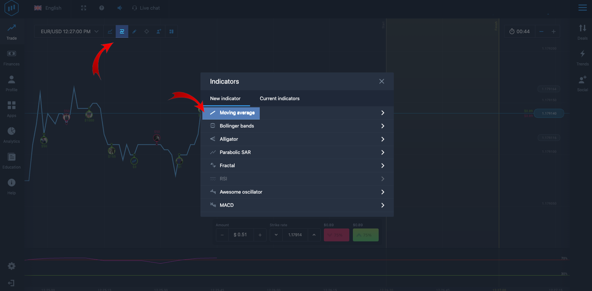Open the Deals panel
The height and width of the screenshot is (291, 592).
tap(583, 32)
